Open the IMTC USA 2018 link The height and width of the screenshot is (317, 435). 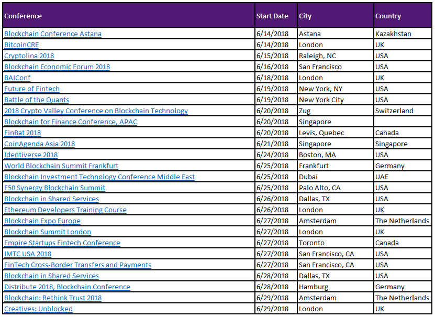coord(28,254)
